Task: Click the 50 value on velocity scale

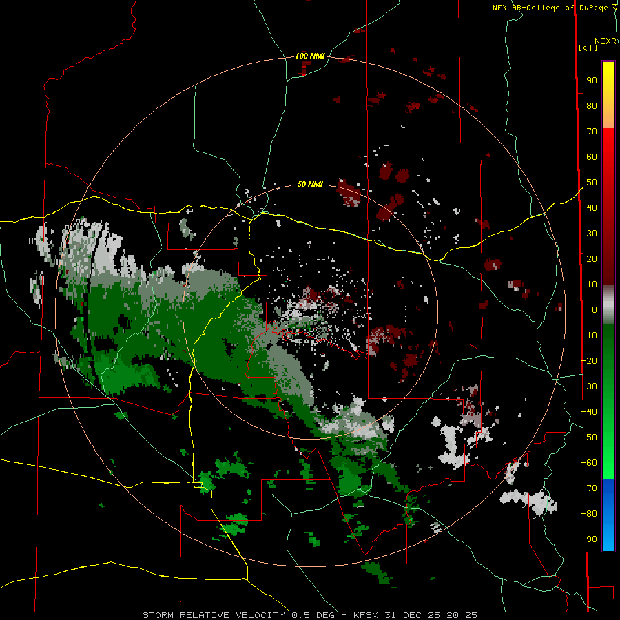Action: pyautogui.click(x=592, y=183)
